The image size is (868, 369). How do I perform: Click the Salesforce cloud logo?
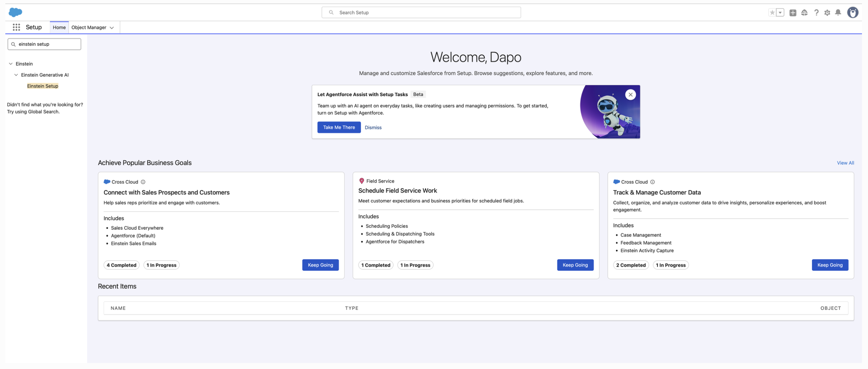pyautogui.click(x=15, y=12)
